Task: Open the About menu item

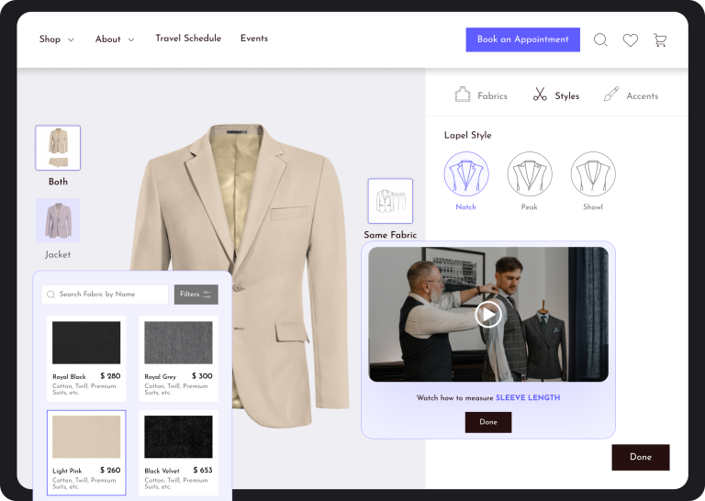Action: pos(108,39)
